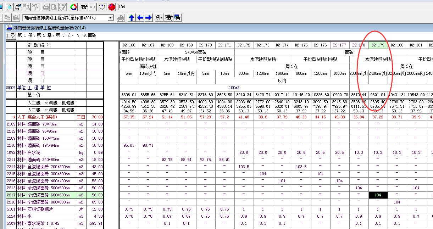The width and height of the screenshot is (433, 229).
Task: Click the print icon in toolbar
Action: (46, 7)
